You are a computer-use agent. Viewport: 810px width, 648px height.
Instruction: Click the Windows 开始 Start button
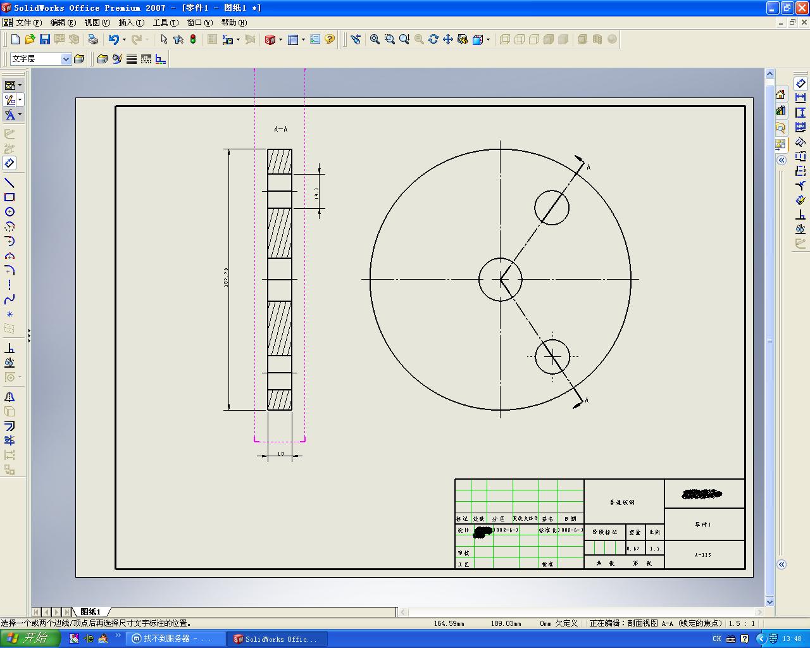30,639
